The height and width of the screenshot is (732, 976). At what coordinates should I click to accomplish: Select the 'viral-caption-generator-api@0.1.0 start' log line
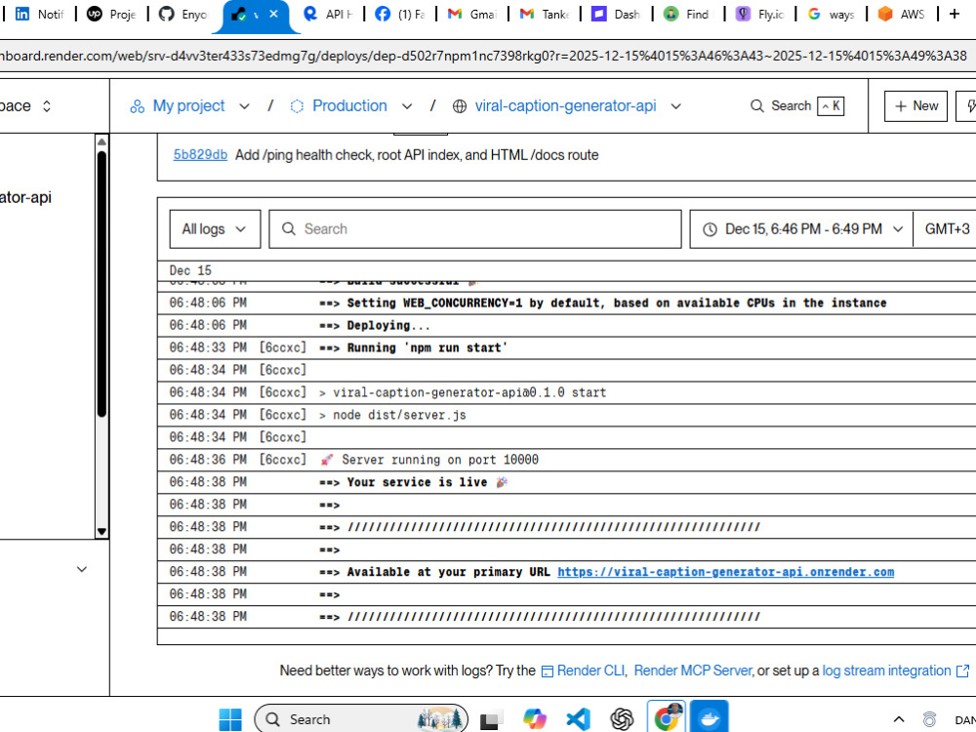(566, 392)
